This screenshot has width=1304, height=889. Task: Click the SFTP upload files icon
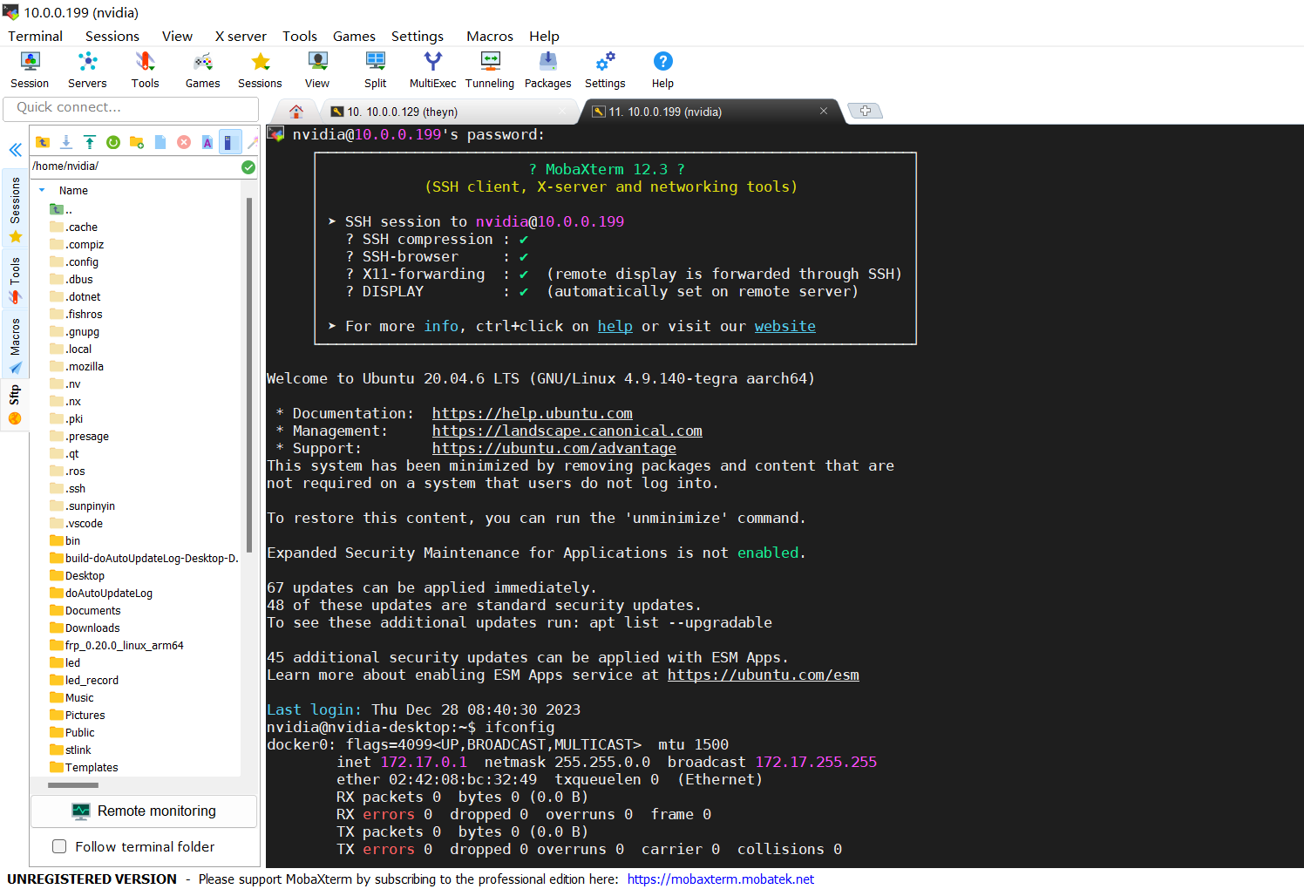(x=90, y=142)
